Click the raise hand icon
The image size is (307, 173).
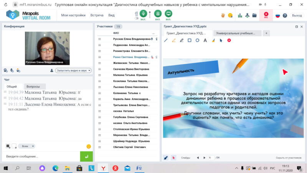[x=223, y=15]
